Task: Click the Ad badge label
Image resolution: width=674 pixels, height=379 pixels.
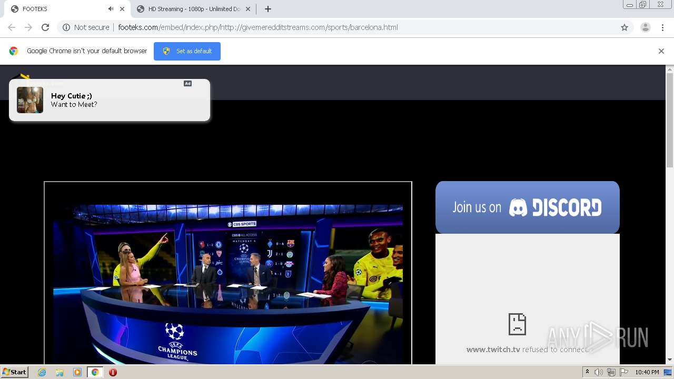Action: click(187, 84)
